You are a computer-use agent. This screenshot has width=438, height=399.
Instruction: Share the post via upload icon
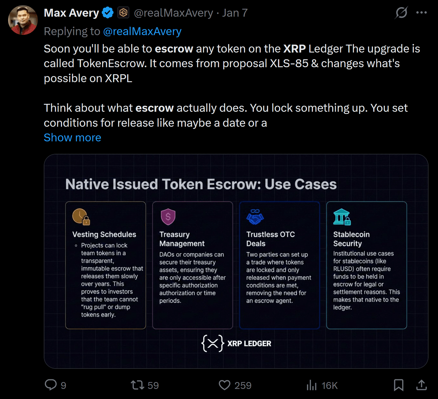pos(421,385)
